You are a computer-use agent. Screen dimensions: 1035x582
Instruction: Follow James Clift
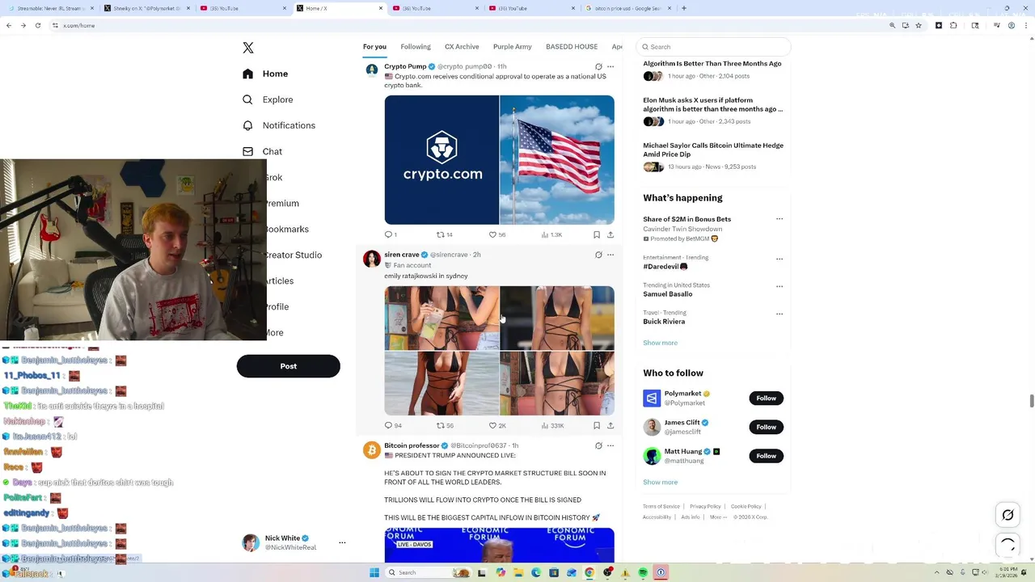[767, 427]
